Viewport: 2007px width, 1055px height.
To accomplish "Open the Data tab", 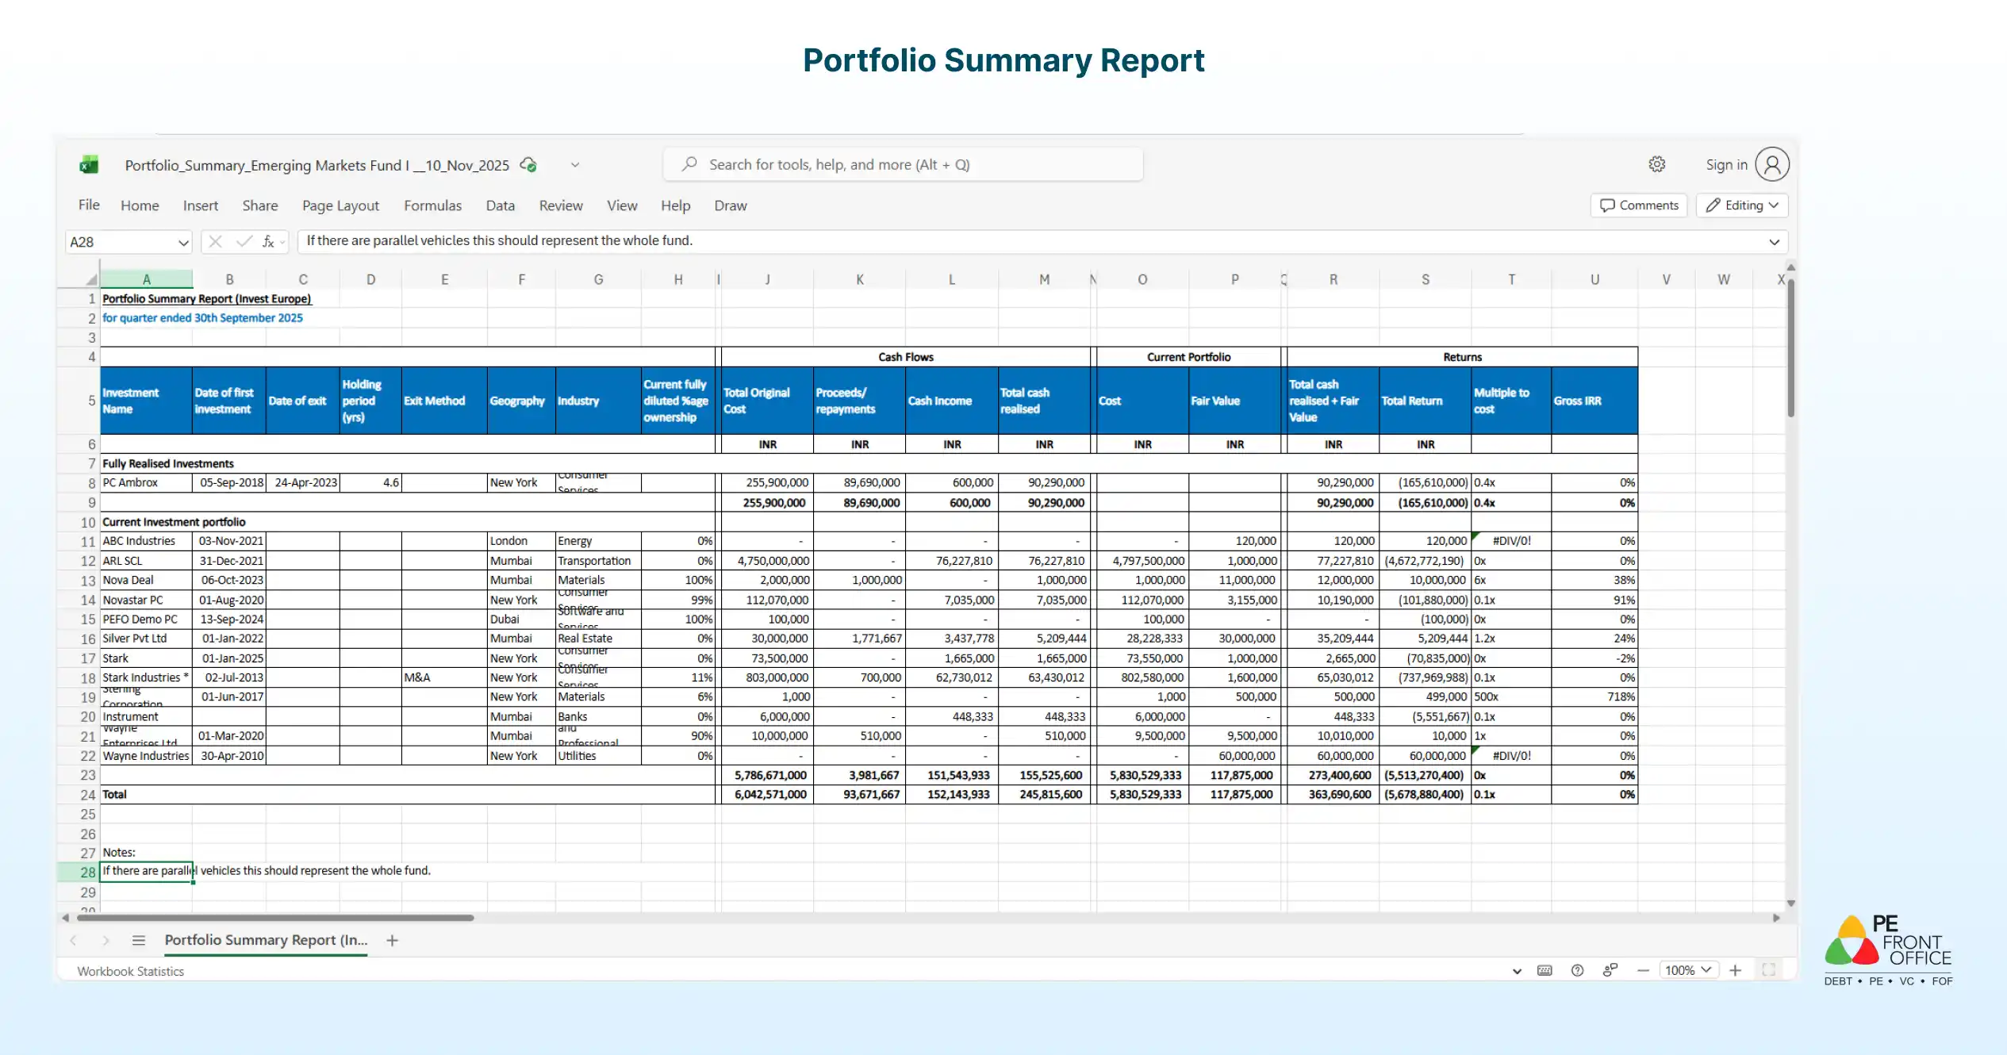I will (500, 205).
